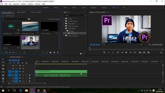Enable voice-over record on A1

30,75
